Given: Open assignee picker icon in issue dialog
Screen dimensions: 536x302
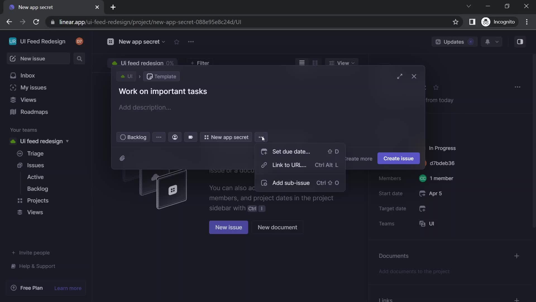Looking at the screenshot, I should 175,137.
